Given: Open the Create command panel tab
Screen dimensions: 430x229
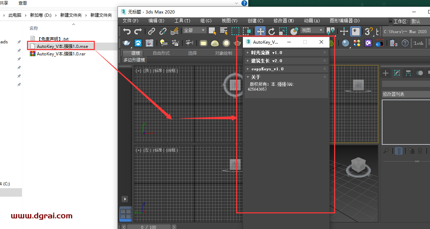Looking at the screenshot, I should coord(386,73).
